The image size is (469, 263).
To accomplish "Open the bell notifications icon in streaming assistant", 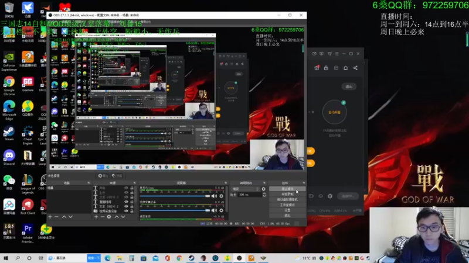I will (x=345, y=68).
